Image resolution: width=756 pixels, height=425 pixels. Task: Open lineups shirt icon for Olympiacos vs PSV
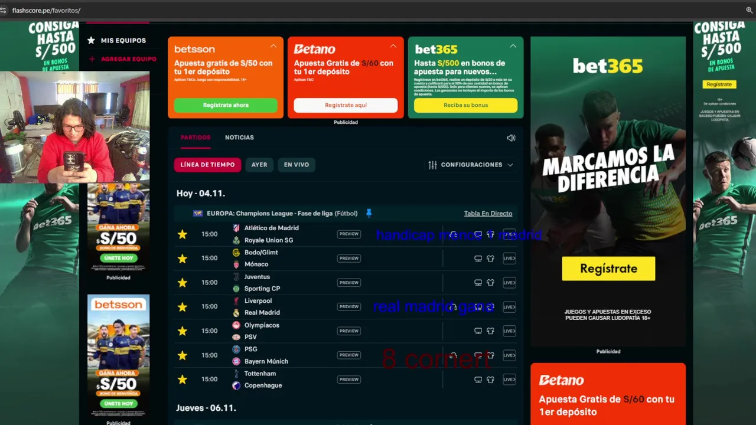click(x=490, y=331)
